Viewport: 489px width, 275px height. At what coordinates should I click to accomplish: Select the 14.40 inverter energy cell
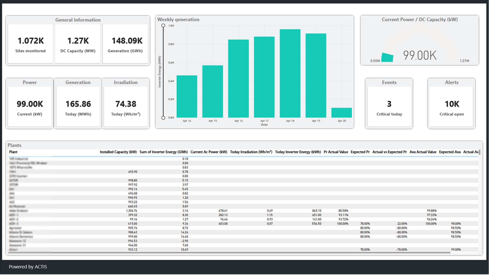tap(184, 237)
